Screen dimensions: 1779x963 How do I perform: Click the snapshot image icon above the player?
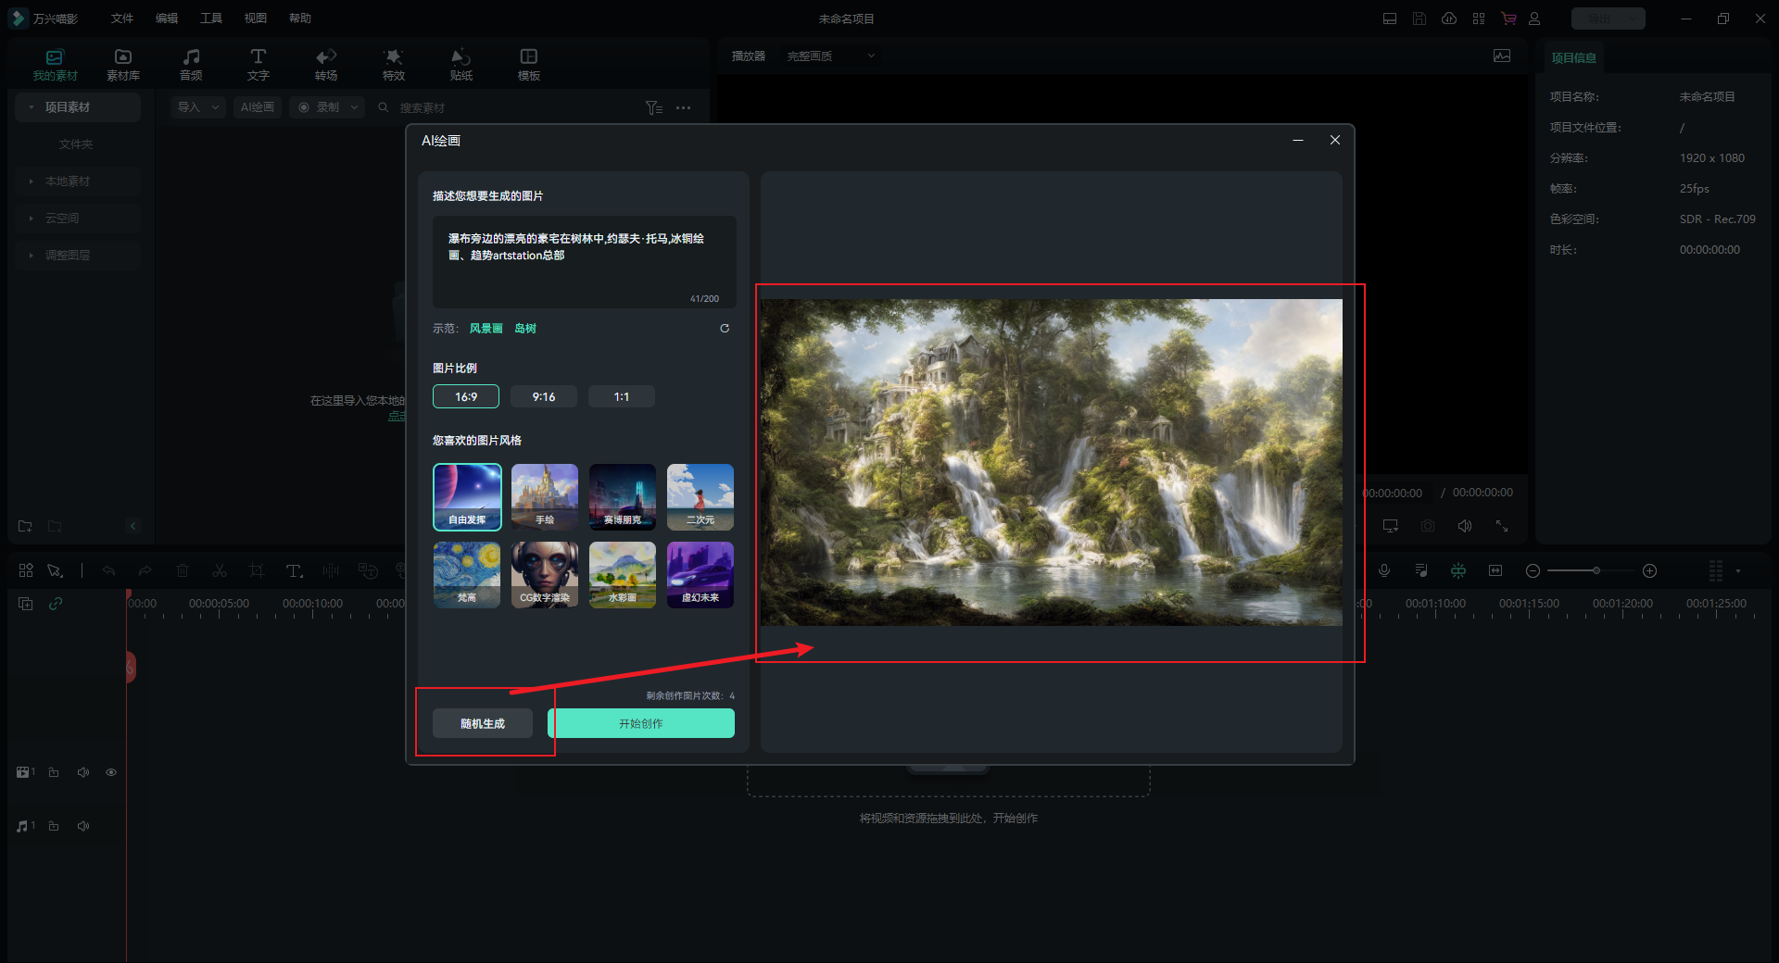point(1502,56)
